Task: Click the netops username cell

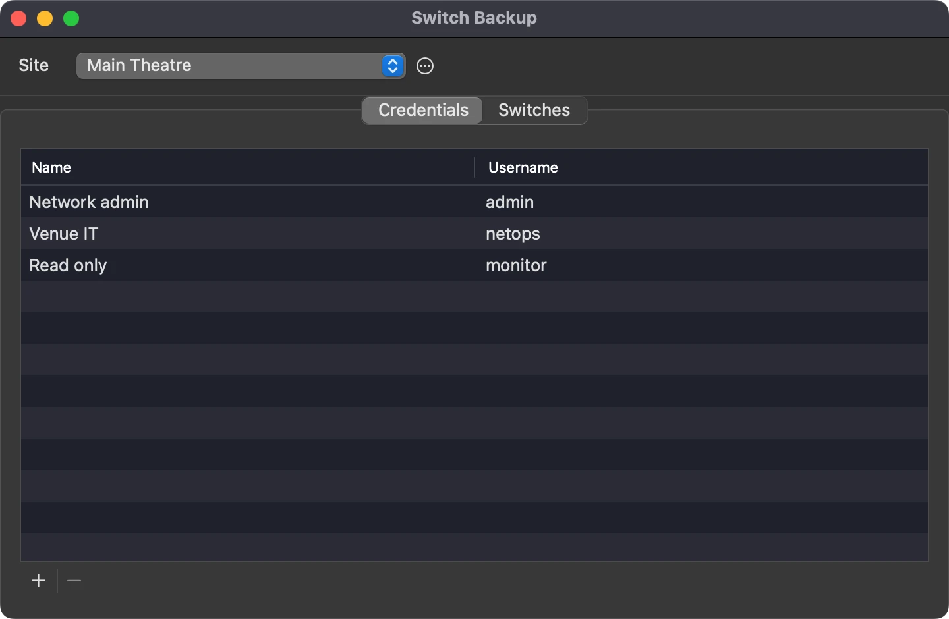Action: (x=513, y=234)
